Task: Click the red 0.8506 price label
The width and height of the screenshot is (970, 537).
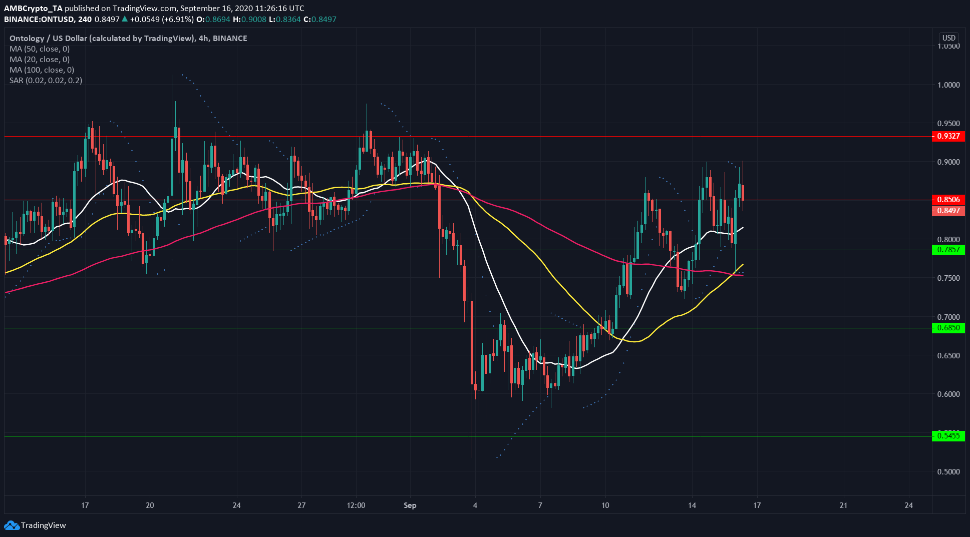Action: (948, 200)
